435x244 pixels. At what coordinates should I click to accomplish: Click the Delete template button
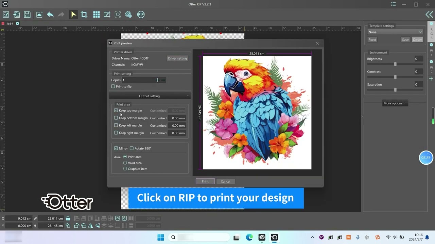(x=417, y=40)
